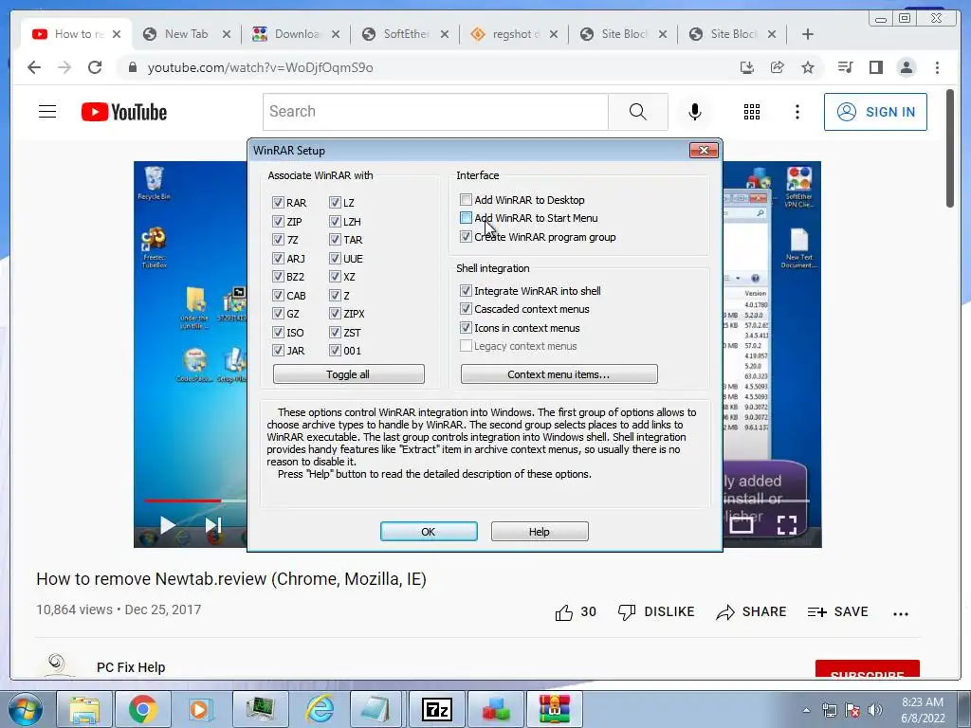The height and width of the screenshot is (728, 971).
Task: Open Chrome three-dot menu
Action: [937, 67]
